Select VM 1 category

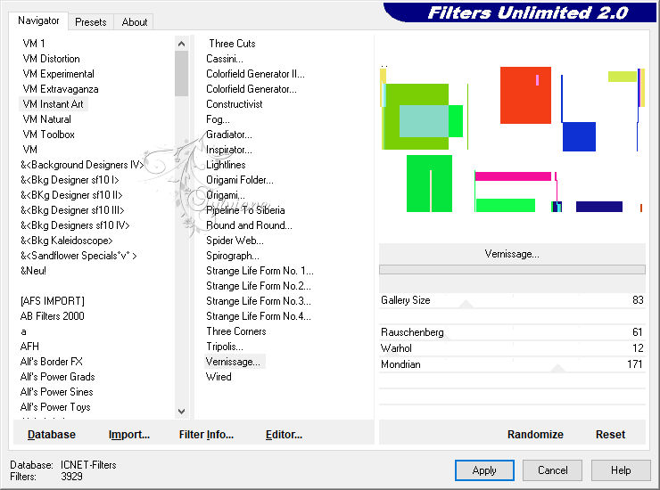34,44
